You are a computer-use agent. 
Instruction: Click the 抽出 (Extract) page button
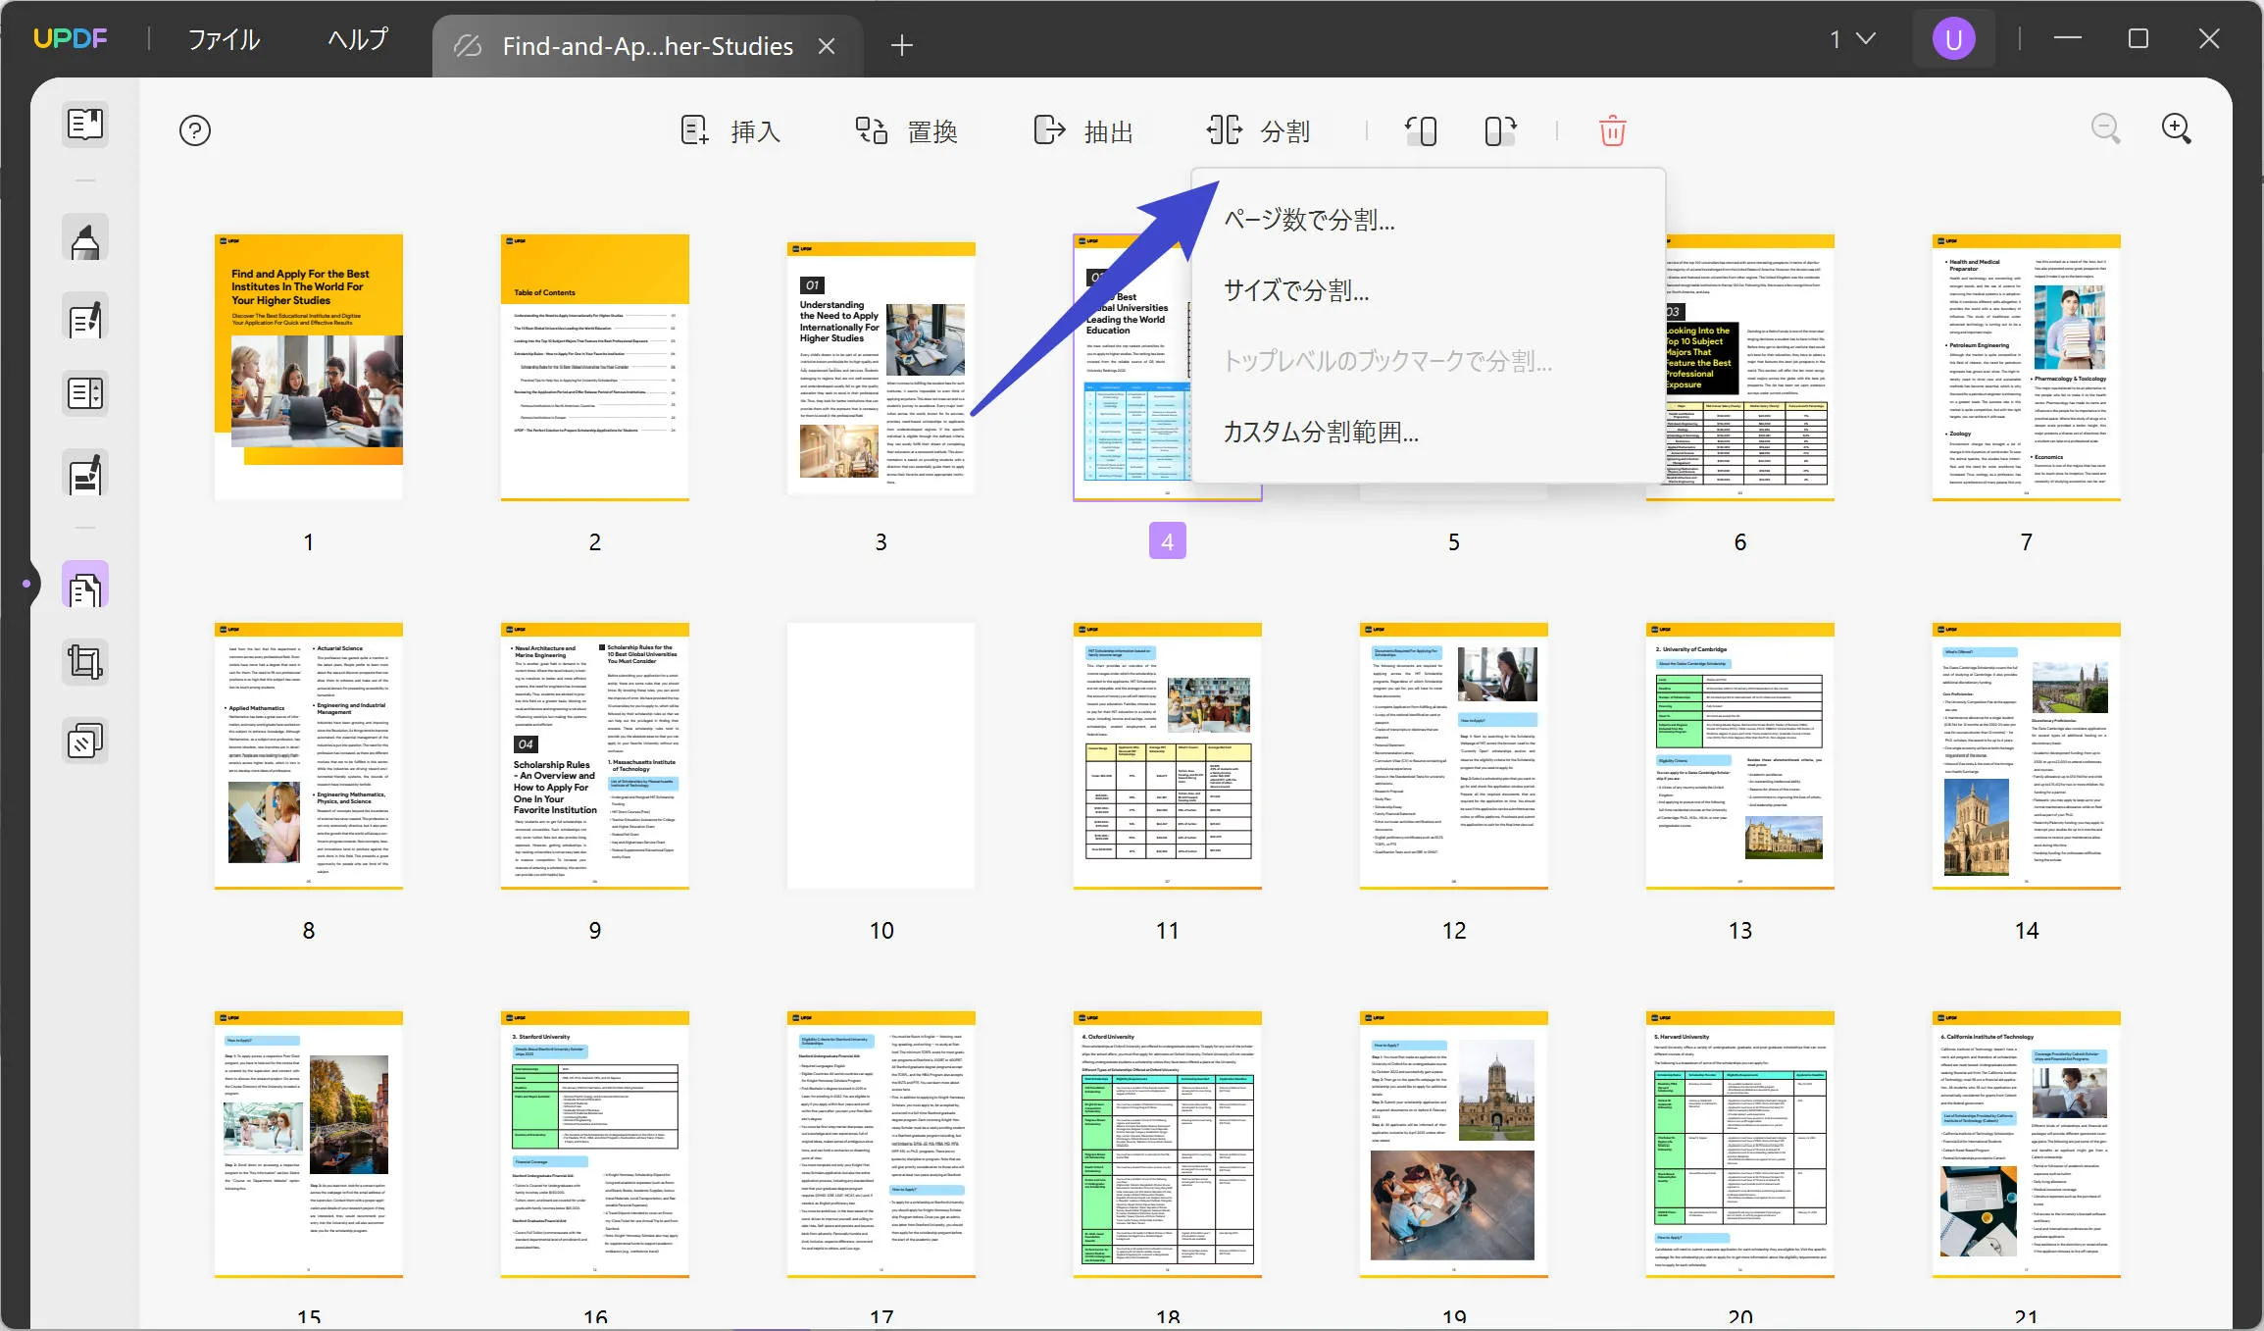pos(1083,130)
